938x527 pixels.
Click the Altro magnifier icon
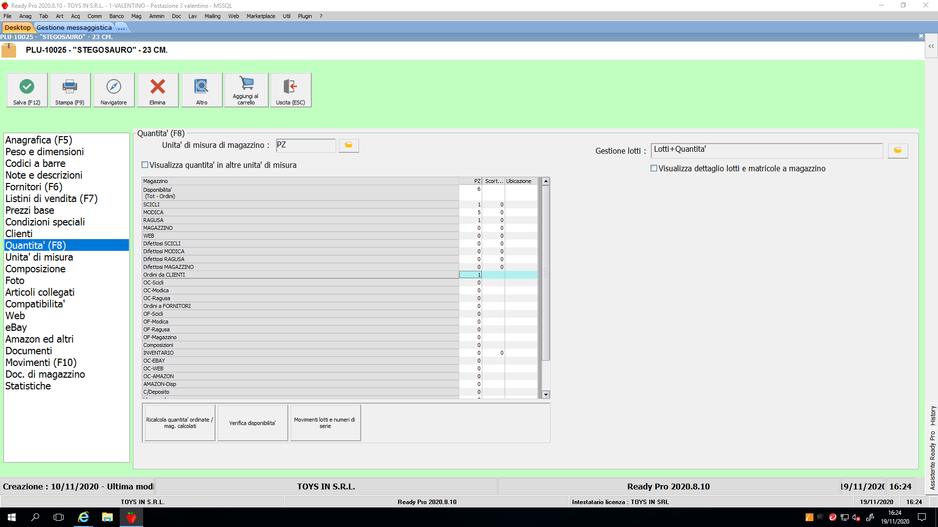coord(201,87)
